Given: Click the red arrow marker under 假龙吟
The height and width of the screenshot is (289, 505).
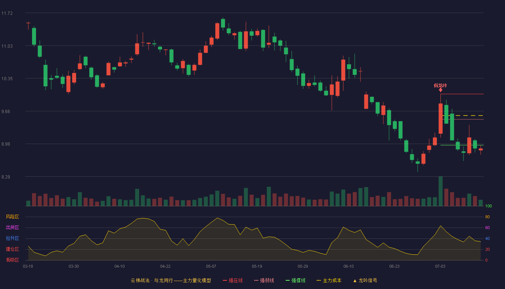Looking at the screenshot, I should pos(440,90).
